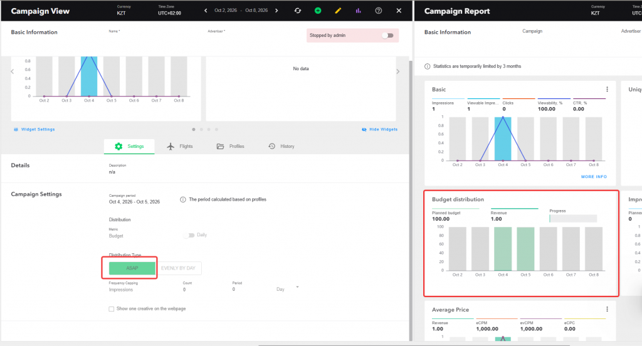
Task: Click Oct 4 green bar in Budget distribution chart
Action: [x=503, y=249]
